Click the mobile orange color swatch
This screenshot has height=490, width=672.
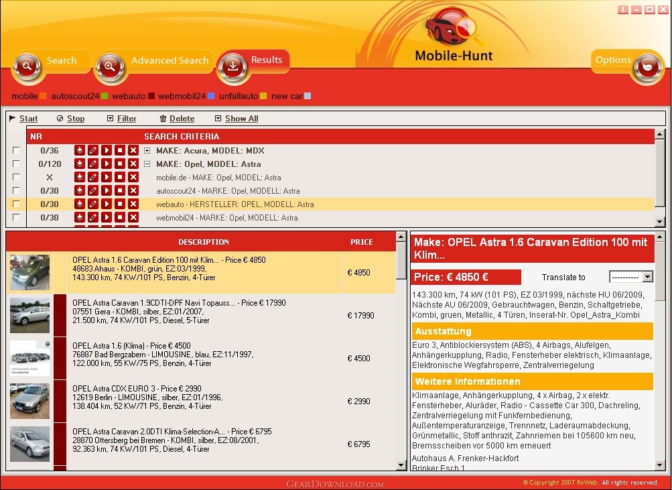click(x=43, y=96)
